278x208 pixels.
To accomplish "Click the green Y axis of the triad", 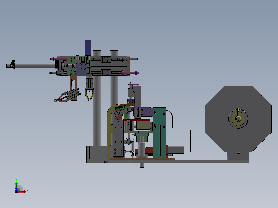I will tap(16, 186).
